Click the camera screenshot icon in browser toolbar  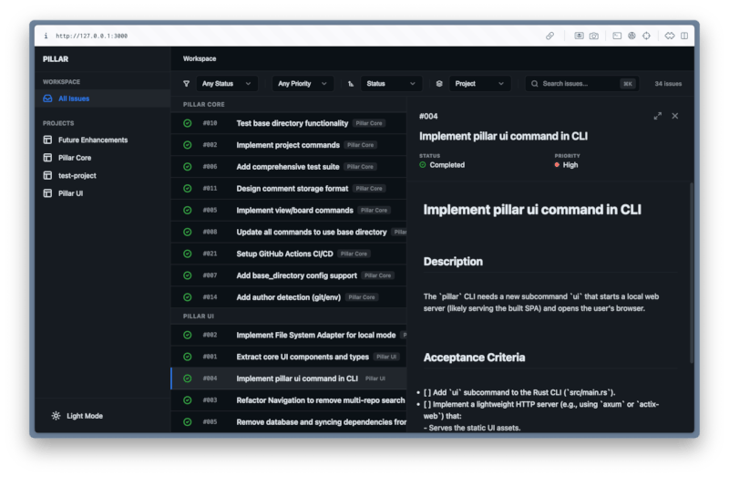[594, 36]
